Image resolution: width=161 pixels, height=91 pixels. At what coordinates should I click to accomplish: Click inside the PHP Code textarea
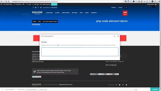[80, 52]
